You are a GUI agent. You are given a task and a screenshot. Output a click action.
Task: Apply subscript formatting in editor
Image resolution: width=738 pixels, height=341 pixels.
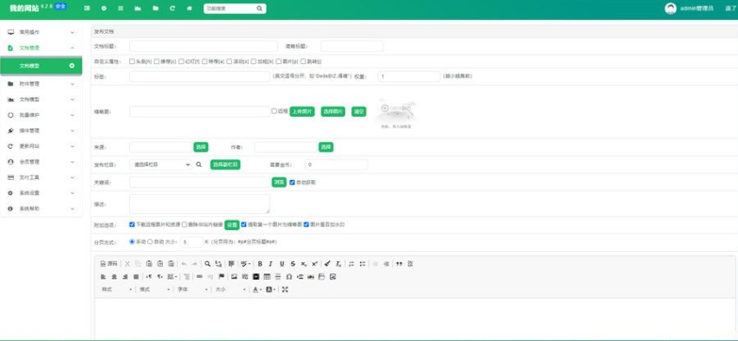click(303, 264)
